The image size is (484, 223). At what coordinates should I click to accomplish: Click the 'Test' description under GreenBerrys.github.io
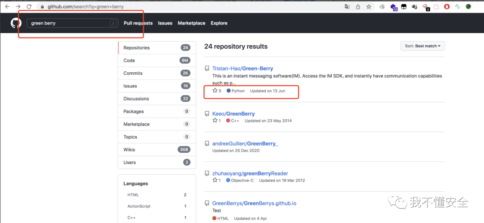point(217,210)
